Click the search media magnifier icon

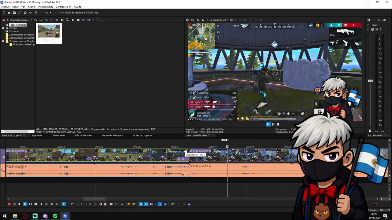tap(97, 20)
